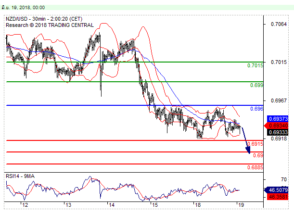Click the 'RSI14 - 9MA' indicator label
Image resolution: width=294 pixels, height=214 pixels.
tap(20, 176)
